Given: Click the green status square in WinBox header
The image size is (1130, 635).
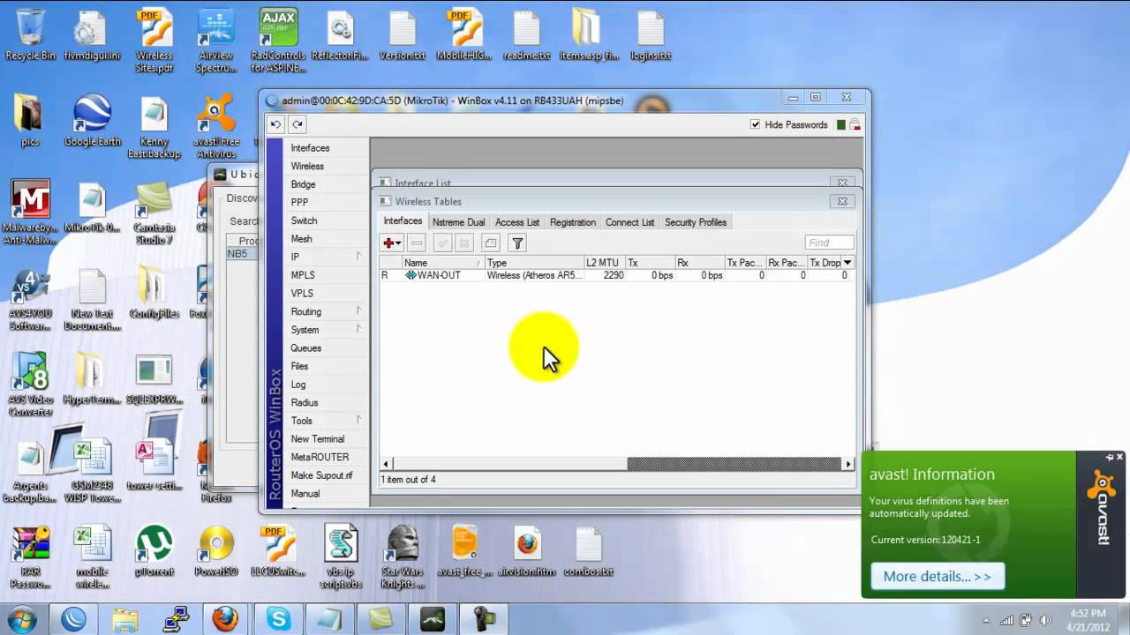Looking at the screenshot, I should tap(841, 125).
